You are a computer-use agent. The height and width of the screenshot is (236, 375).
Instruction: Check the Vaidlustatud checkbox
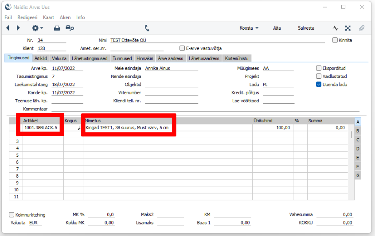pyautogui.click(x=319, y=76)
